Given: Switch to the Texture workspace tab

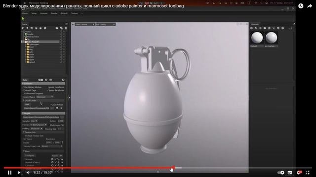Looking at the screenshot, I should 75,13.
